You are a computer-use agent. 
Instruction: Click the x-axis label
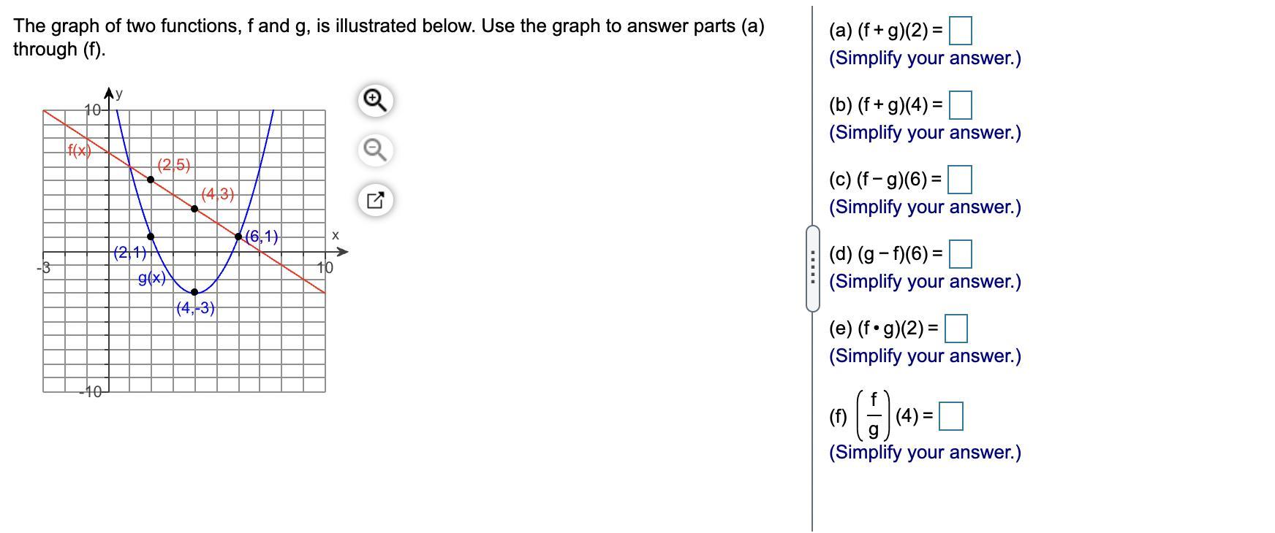pos(336,235)
